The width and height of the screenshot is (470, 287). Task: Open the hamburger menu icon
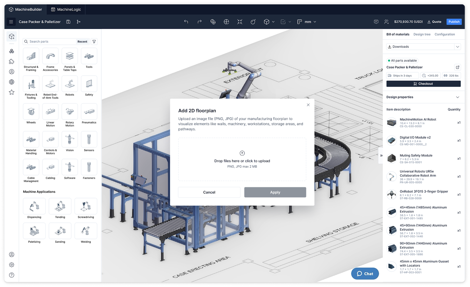click(x=11, y=22)
